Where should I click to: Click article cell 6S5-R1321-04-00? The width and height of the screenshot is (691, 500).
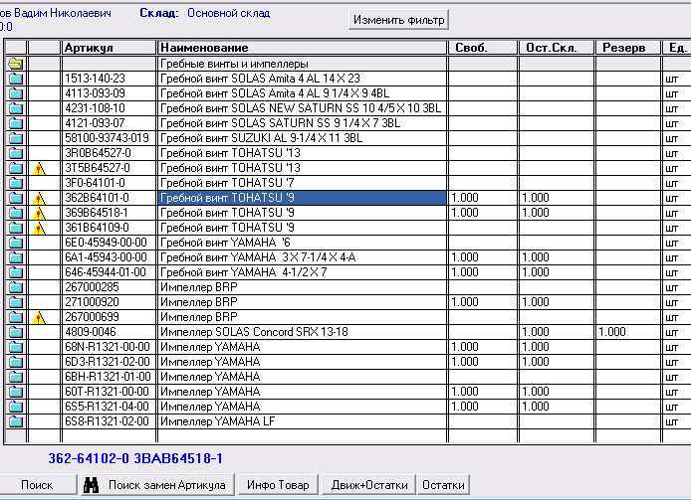(x=109, y=407)
